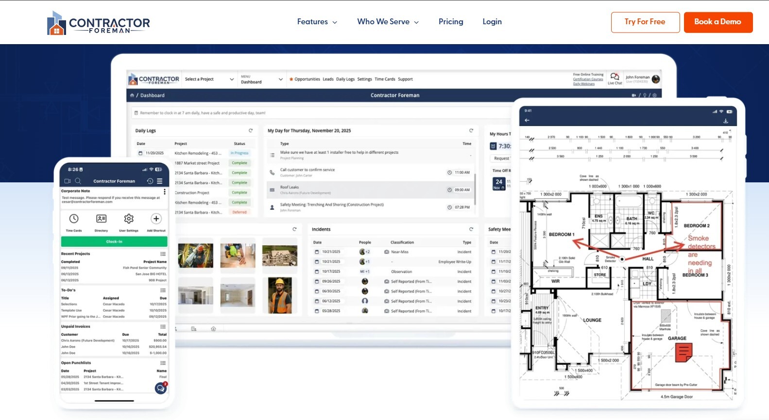Tap the Time Cards clock icon
The height and width of the screenshot is (420, 769).
74,219
